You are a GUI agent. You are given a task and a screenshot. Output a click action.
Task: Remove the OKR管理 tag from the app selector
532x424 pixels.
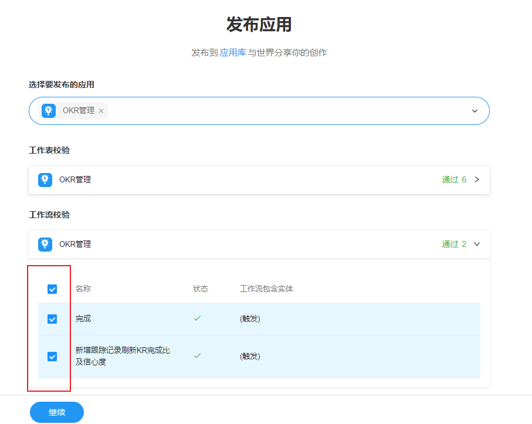coord(101,111)
